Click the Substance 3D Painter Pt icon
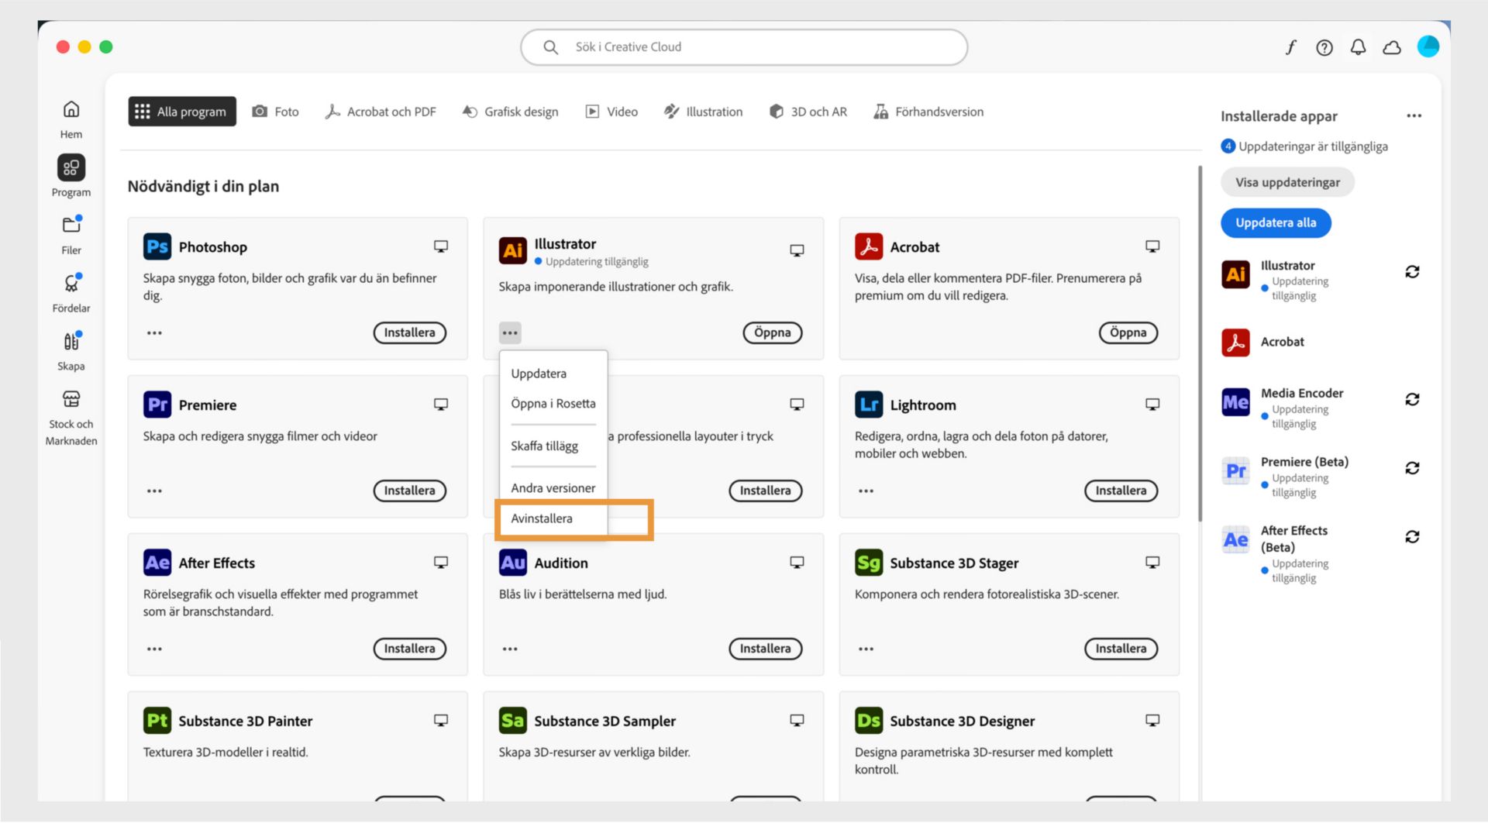Screen dimensions: 1488x823 (157, 721)
